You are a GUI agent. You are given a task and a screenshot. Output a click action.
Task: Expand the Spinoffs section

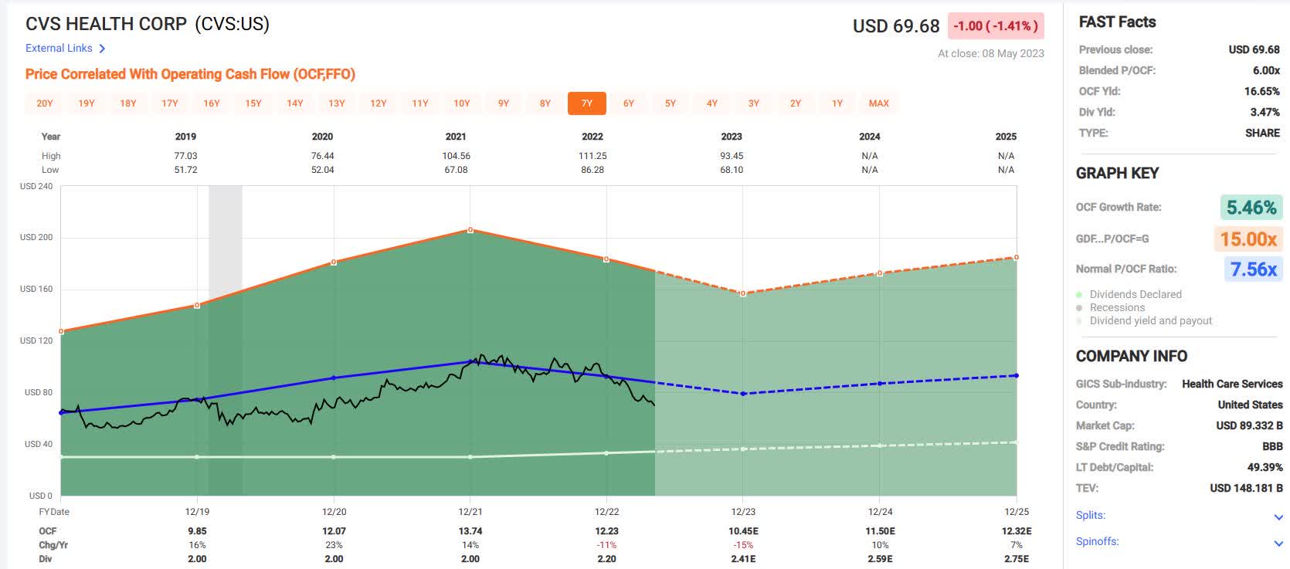pyautogui.click(x=1278, y=543)
